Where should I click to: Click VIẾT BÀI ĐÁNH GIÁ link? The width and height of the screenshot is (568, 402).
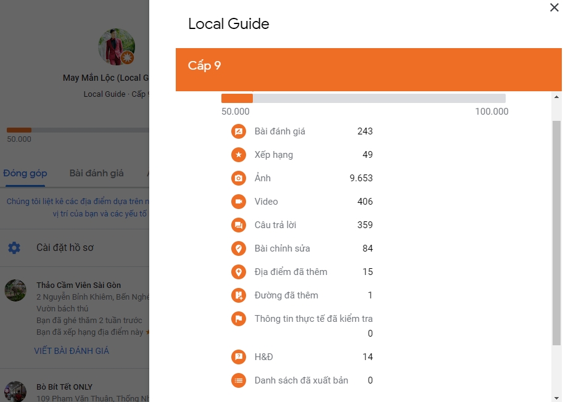[72, 351]
